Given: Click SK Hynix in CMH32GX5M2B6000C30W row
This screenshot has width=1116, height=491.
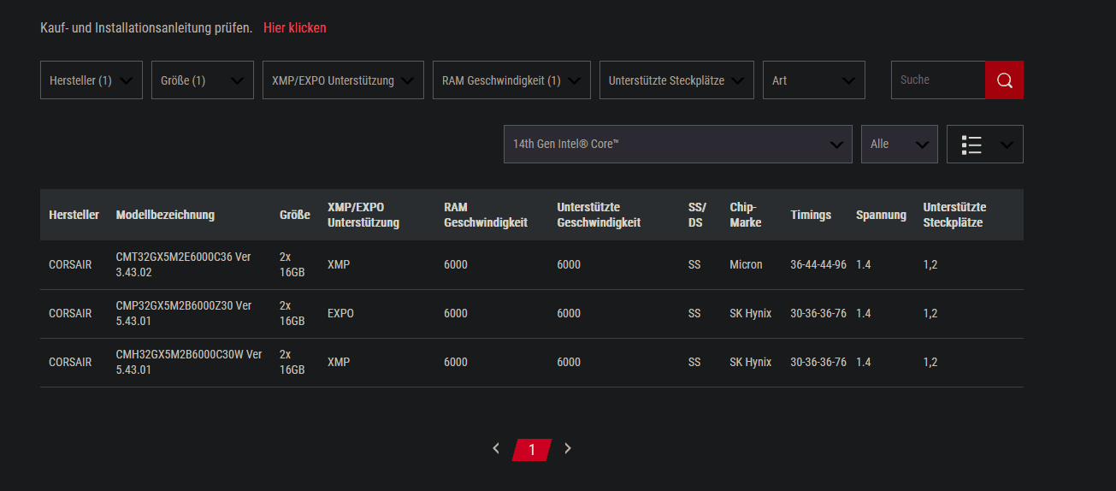Looking at the screenshot, I should click(x=751, y=363).
